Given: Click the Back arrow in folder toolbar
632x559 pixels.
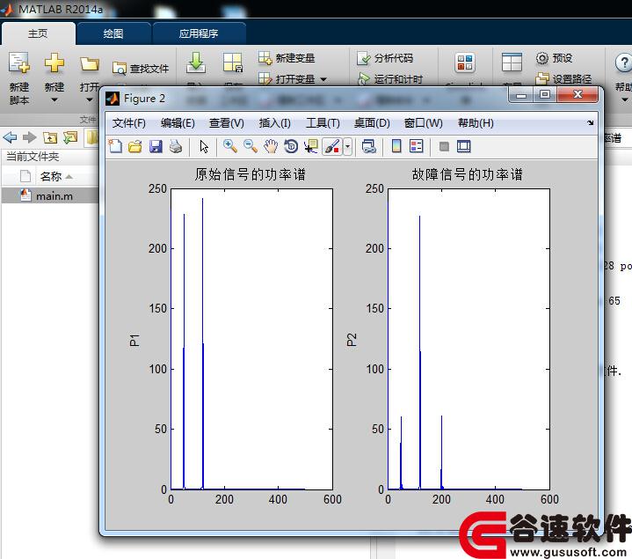Looking at the screenshot, I should [10, 137].
